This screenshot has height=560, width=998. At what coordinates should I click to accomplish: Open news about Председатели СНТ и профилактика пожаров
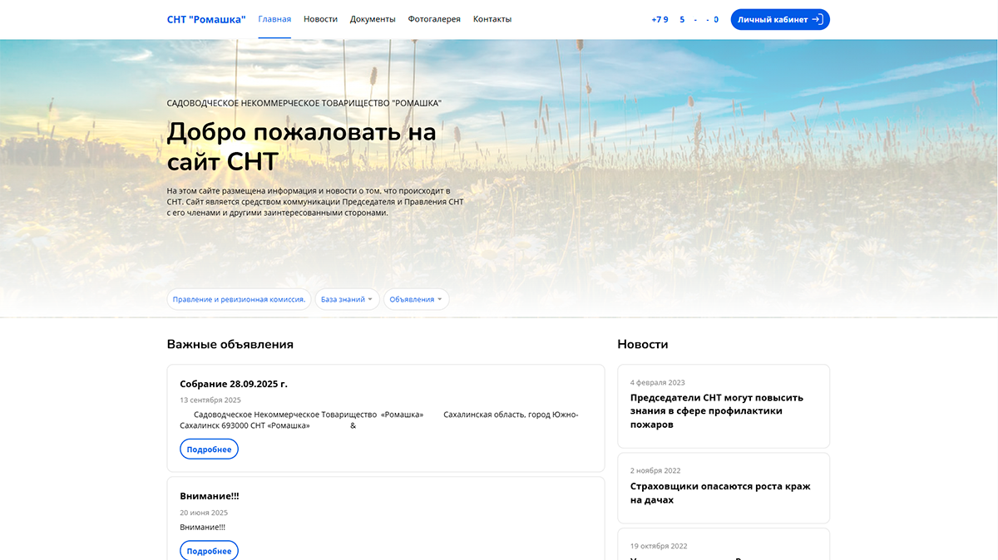click(x=718, y=410)
